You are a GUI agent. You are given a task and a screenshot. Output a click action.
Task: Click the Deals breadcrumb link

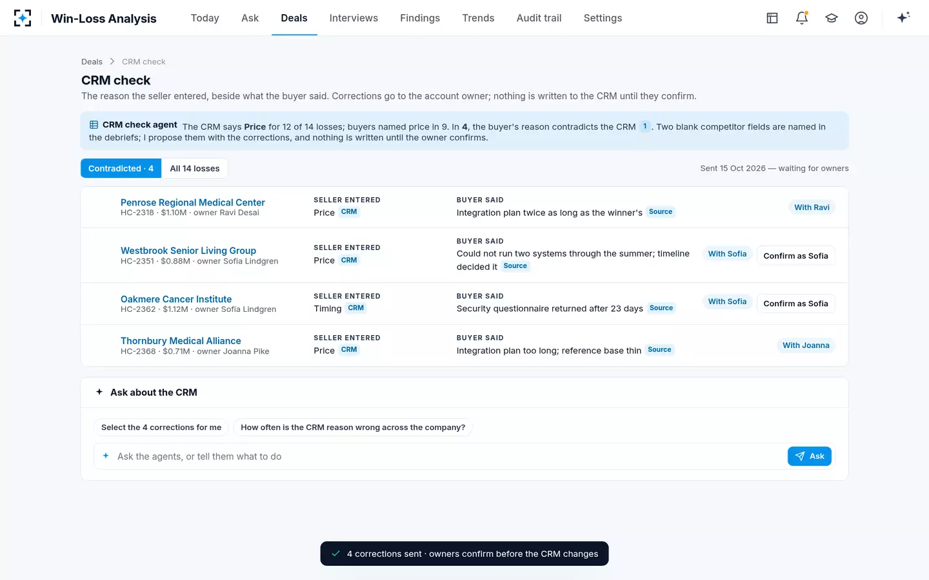(x=92, y=62)
